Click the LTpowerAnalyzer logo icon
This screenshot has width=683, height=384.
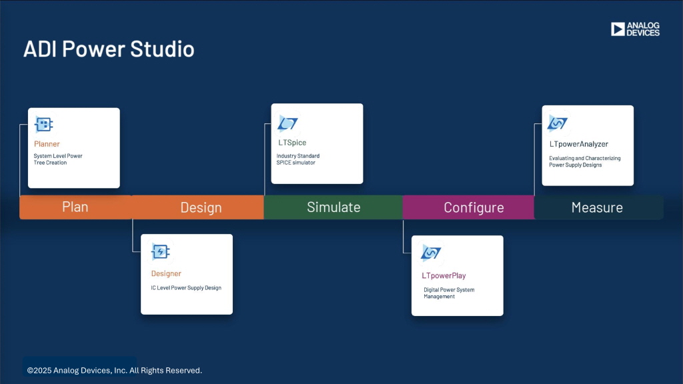tap(557, 123)
